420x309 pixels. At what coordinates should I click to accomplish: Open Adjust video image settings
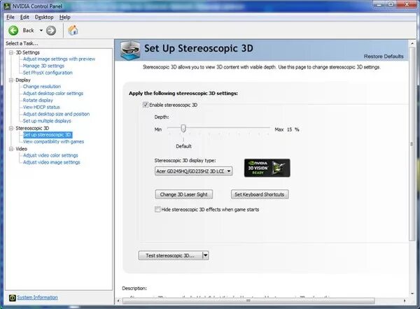pyautogui.click(x=51, y=162)
